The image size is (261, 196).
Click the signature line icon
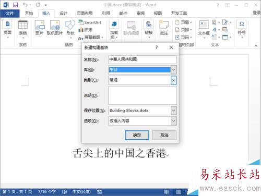(x=227, y=22)
